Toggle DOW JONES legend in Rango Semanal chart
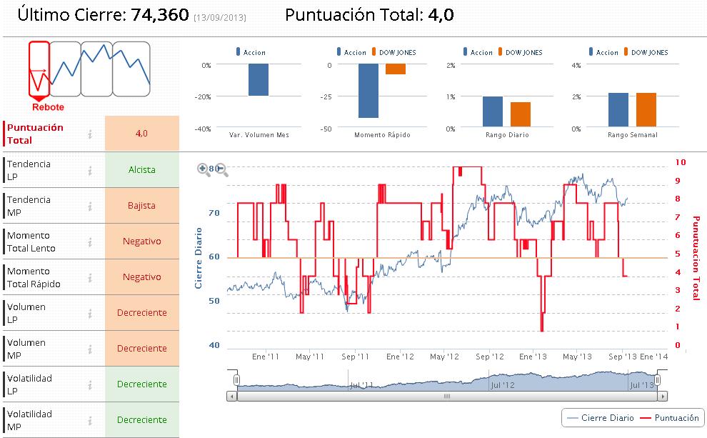Screen dimensions: 707x438 click(646, 52)
